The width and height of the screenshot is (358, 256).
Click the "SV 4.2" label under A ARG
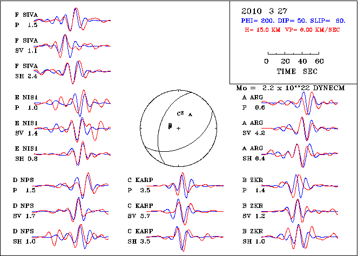[x=254, y=133]
